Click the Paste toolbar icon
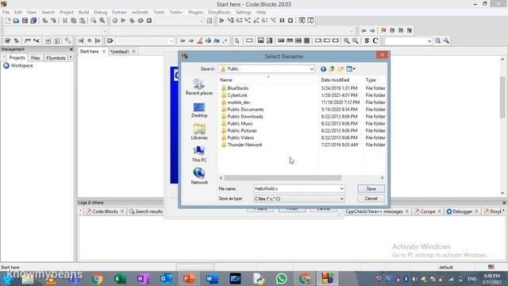Image resolution: width=508 pixels, height=286 pixels. tap(83, 21)
